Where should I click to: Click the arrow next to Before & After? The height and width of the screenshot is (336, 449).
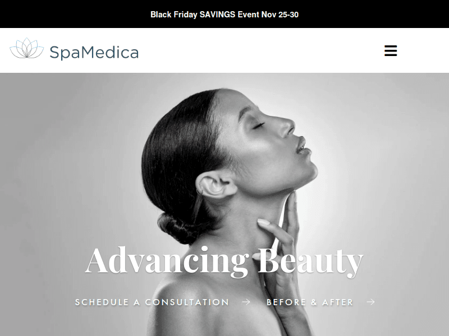371,302
